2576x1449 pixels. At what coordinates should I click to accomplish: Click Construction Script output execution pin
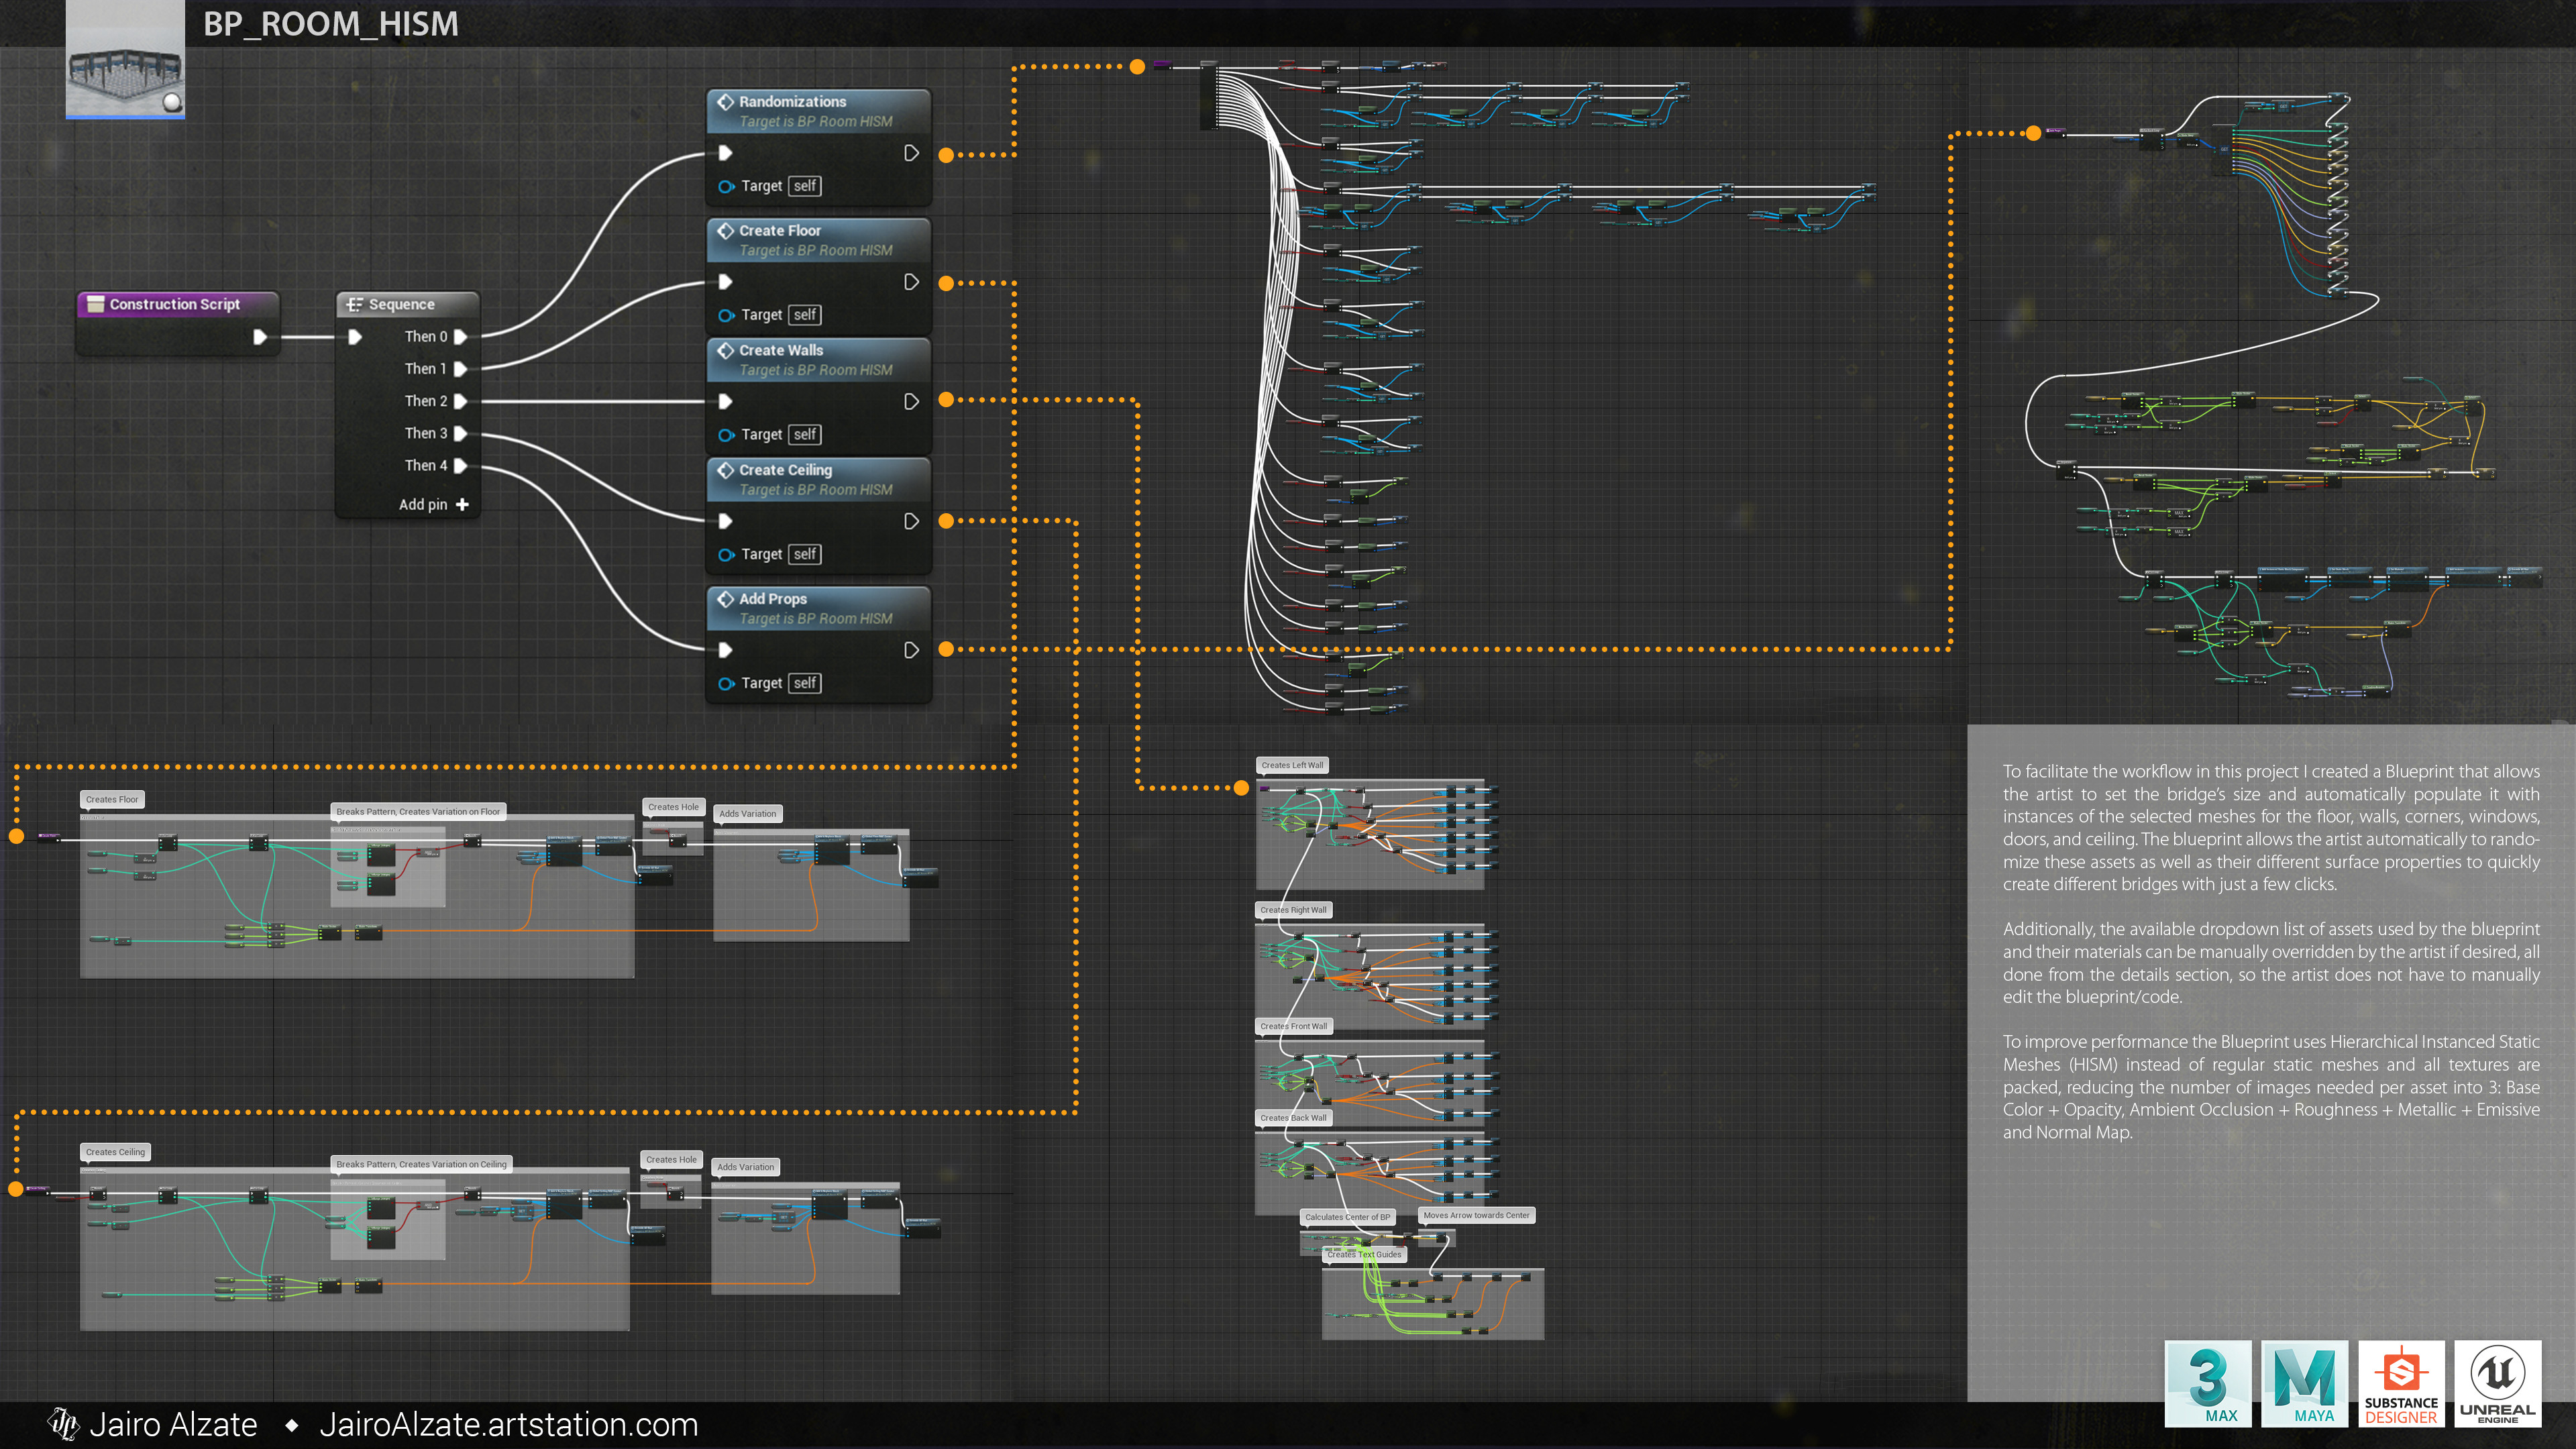pos(260,337)
